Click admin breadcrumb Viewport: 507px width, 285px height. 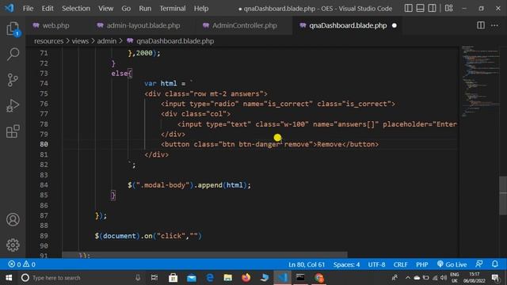coord(106,41)
